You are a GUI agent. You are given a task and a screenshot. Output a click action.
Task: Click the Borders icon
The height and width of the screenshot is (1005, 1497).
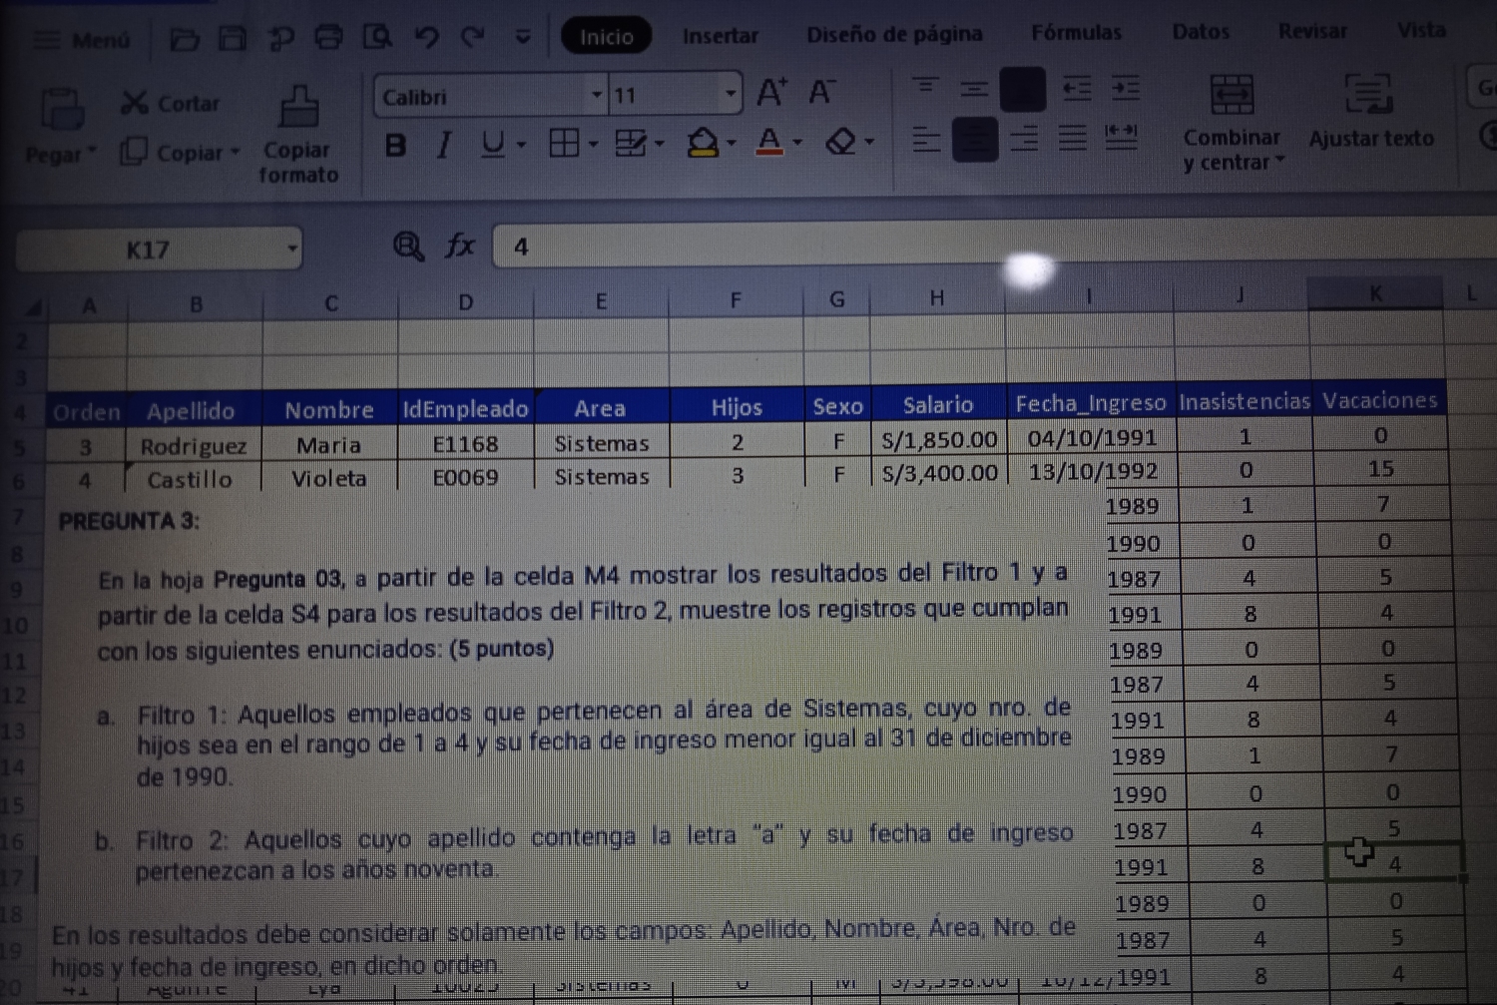pos(564,144)
